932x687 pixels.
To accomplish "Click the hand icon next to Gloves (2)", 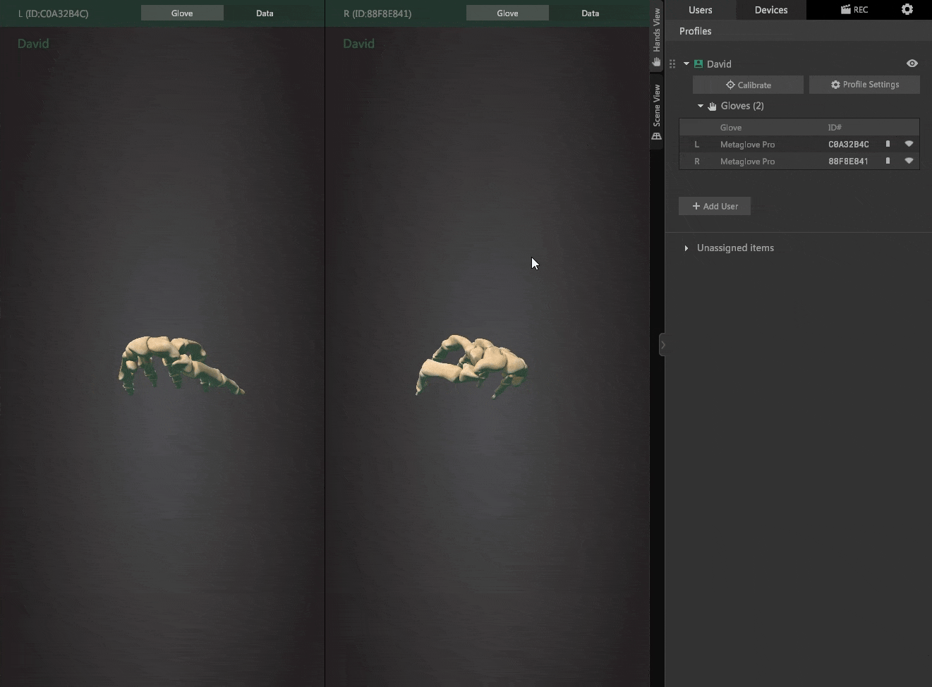I will [712, 106].
